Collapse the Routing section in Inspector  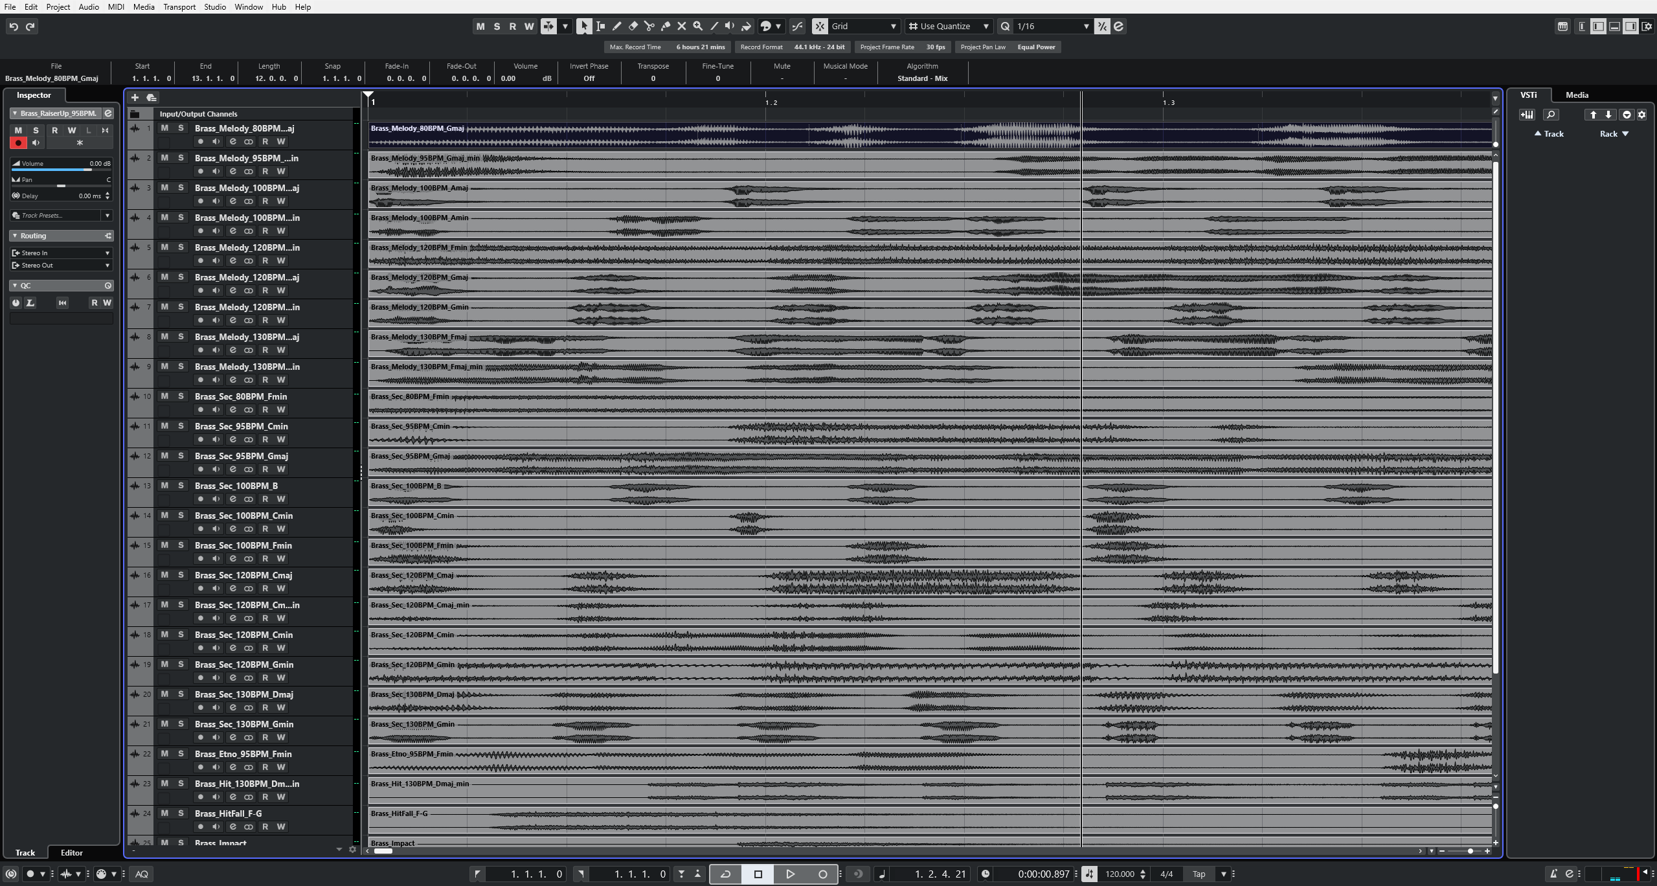pos(15,236)
